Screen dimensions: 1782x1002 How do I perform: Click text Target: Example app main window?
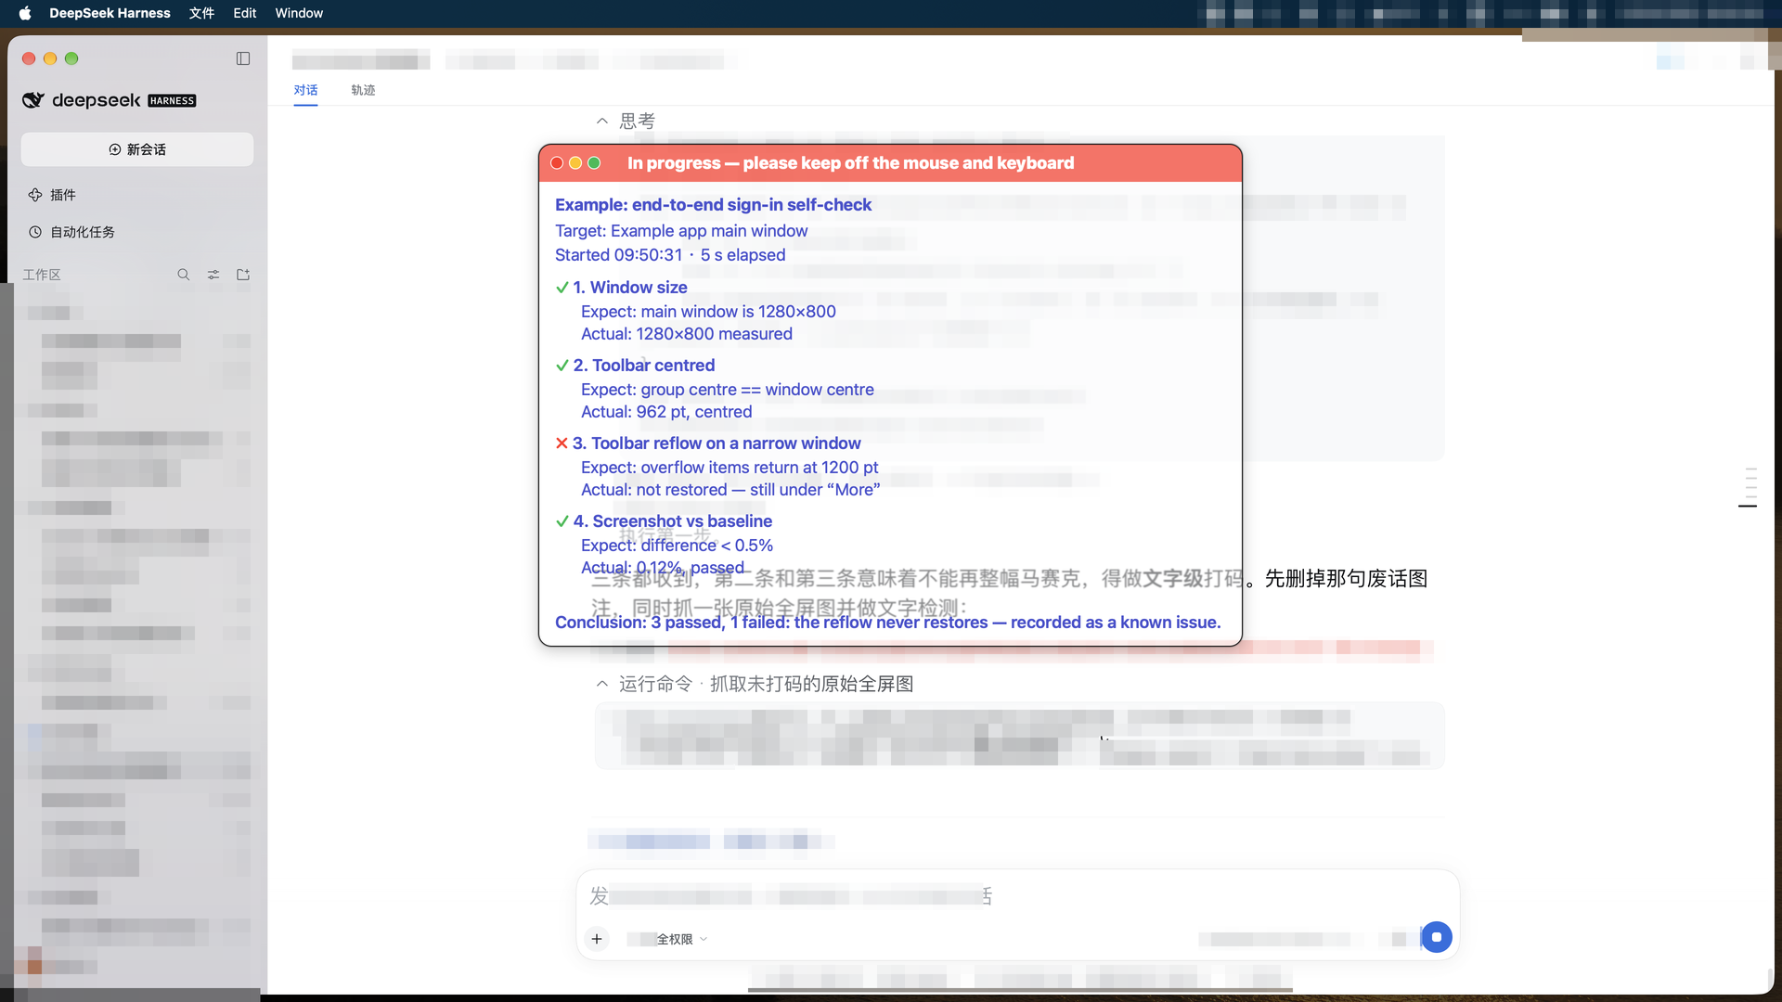tap(681, 231)
